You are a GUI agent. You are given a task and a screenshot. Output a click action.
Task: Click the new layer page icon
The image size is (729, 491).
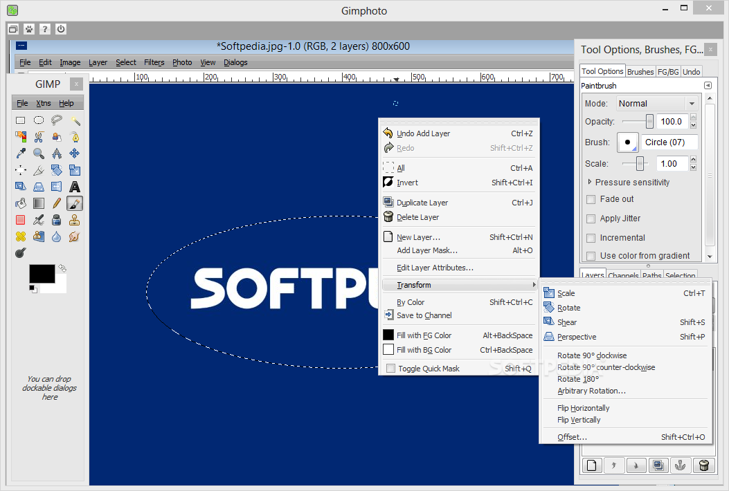592,465
